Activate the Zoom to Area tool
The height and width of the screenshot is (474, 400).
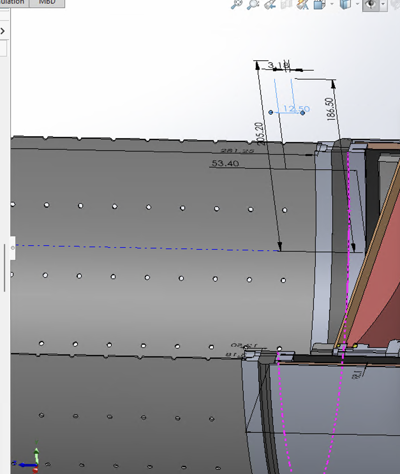[x=253, y=4]
